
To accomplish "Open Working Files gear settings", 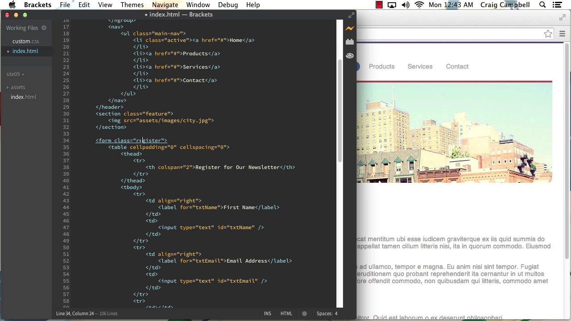I will 44,28.
